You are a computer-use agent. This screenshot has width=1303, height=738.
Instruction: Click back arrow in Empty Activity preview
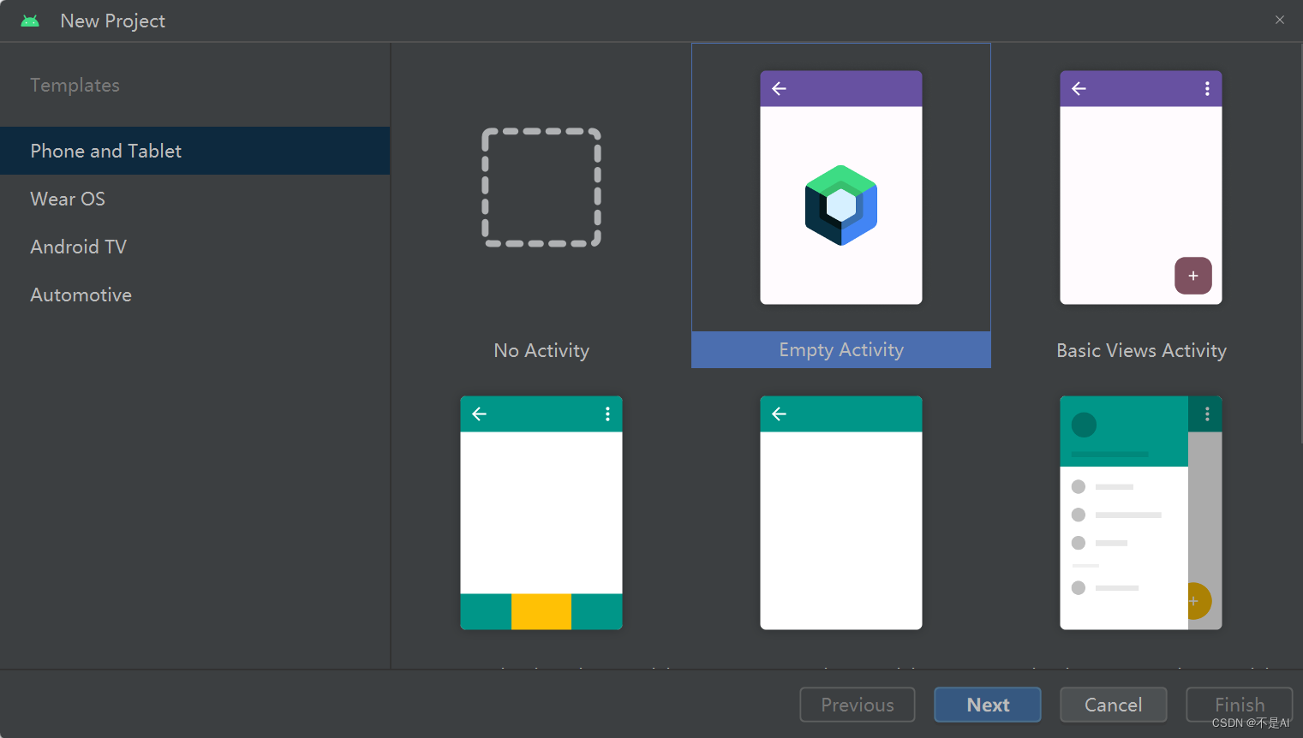point(779,88)
